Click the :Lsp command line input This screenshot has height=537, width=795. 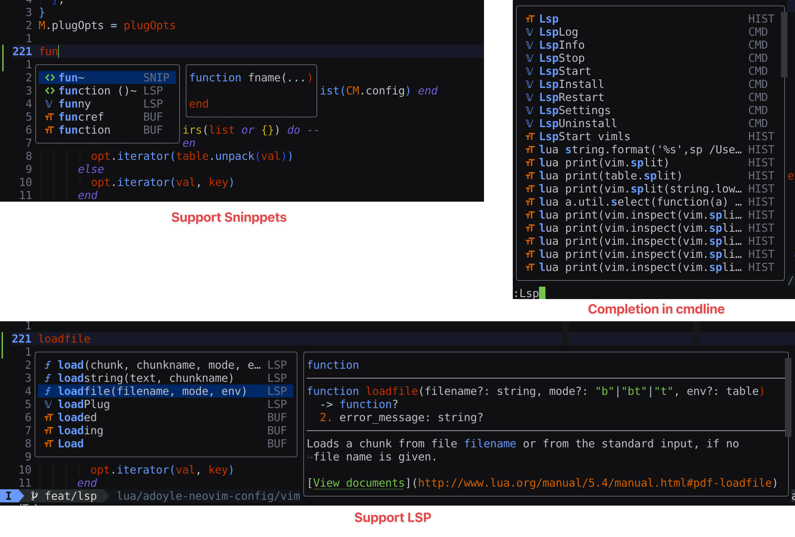coord(529,293)
